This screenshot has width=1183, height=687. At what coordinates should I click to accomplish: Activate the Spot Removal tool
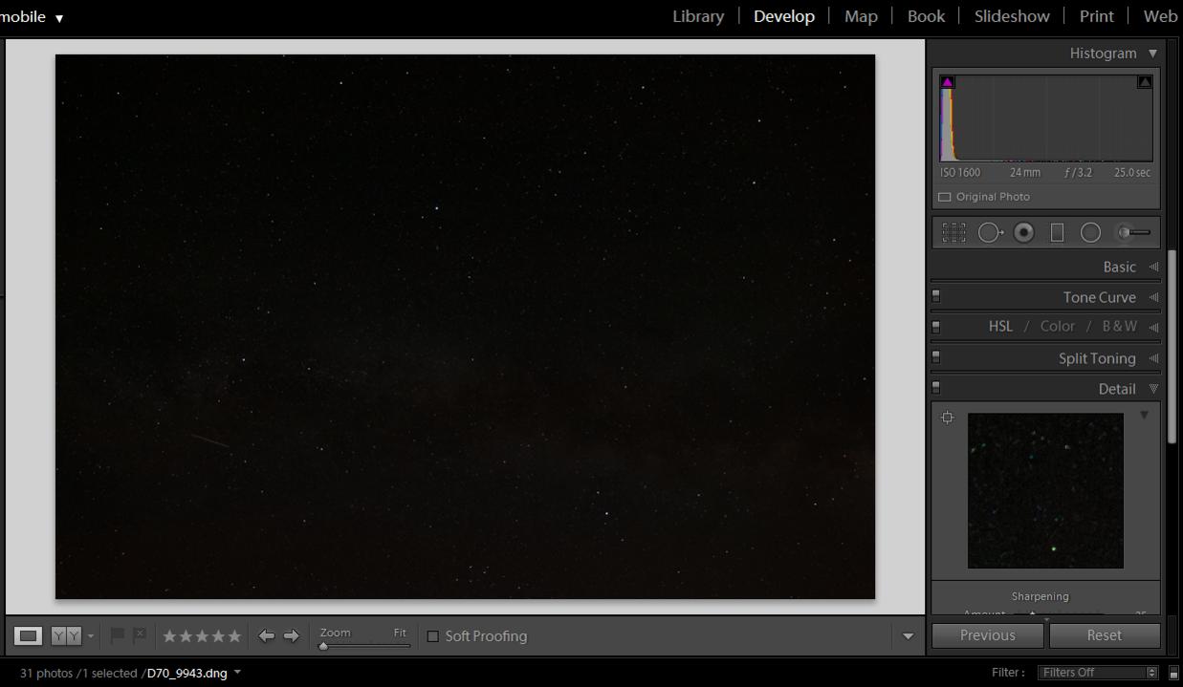(x=990, y=232)
